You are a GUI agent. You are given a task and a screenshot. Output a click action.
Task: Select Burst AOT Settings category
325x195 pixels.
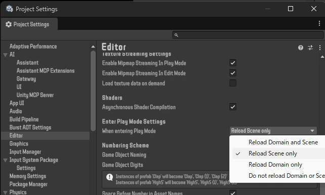pos(30,127)
